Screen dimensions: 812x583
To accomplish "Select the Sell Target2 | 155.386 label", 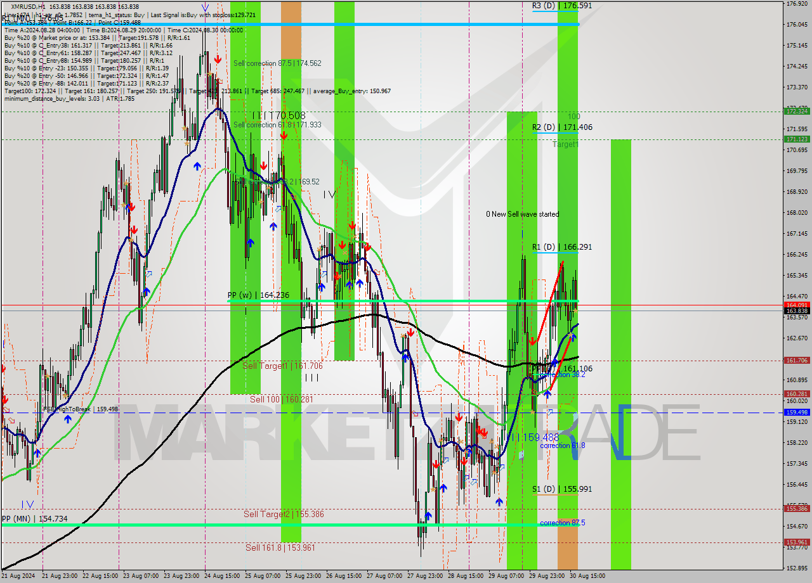I will [284, 515].
